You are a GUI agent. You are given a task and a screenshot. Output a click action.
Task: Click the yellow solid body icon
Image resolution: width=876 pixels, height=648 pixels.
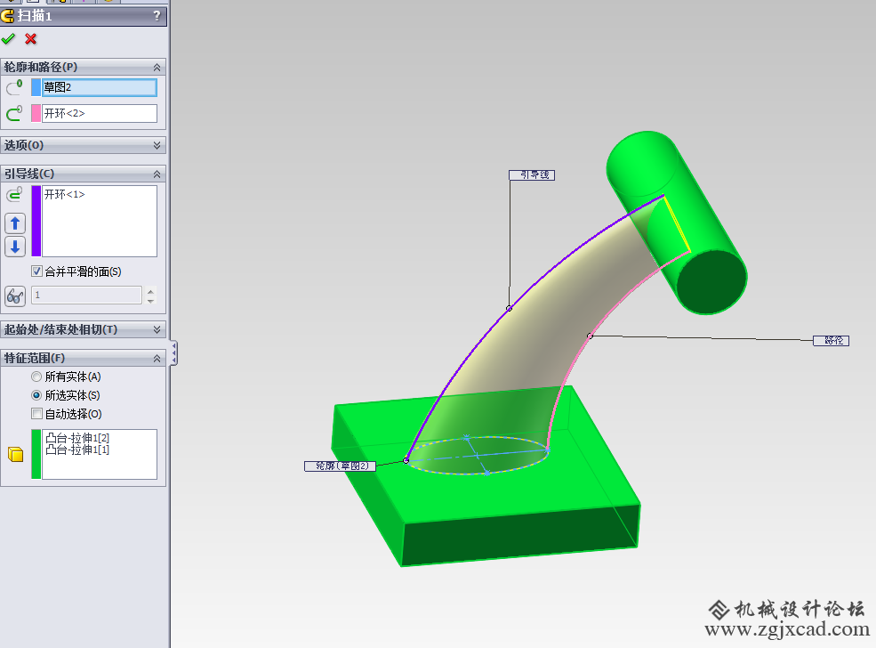coord(16,454)
